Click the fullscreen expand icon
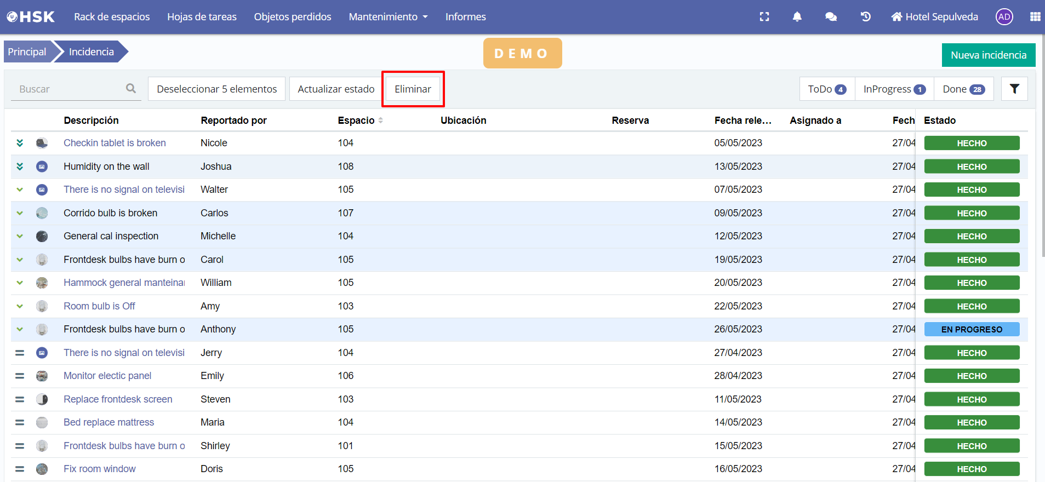Screen dimensions: 1045x482 coord(764,17)
